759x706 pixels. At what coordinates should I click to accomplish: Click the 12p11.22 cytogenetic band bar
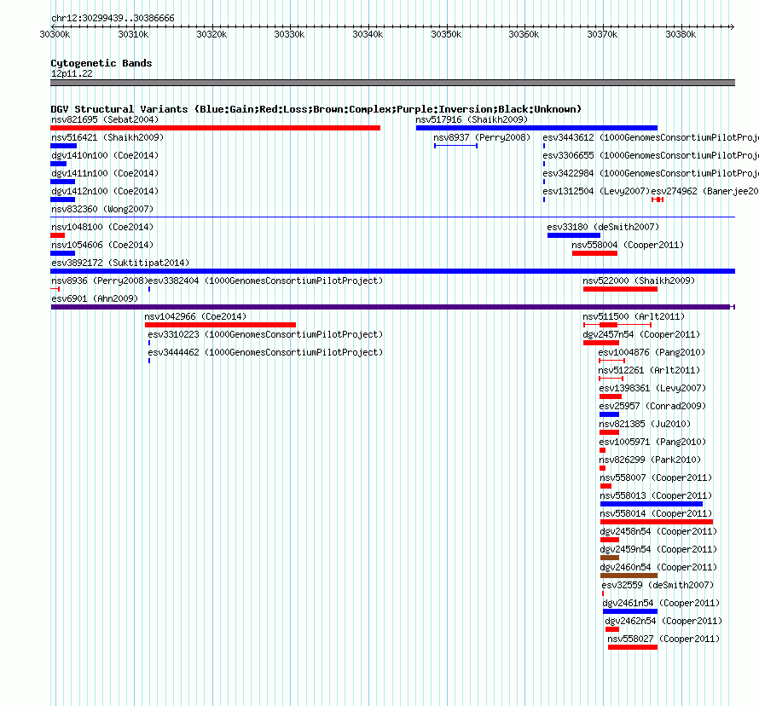(392, 83)
